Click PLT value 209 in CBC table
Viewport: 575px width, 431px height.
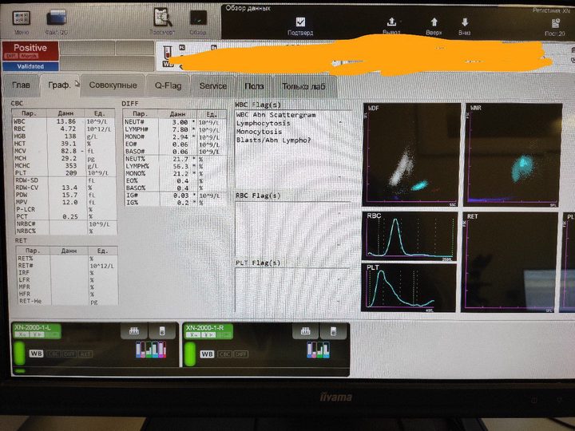[71, 172]
